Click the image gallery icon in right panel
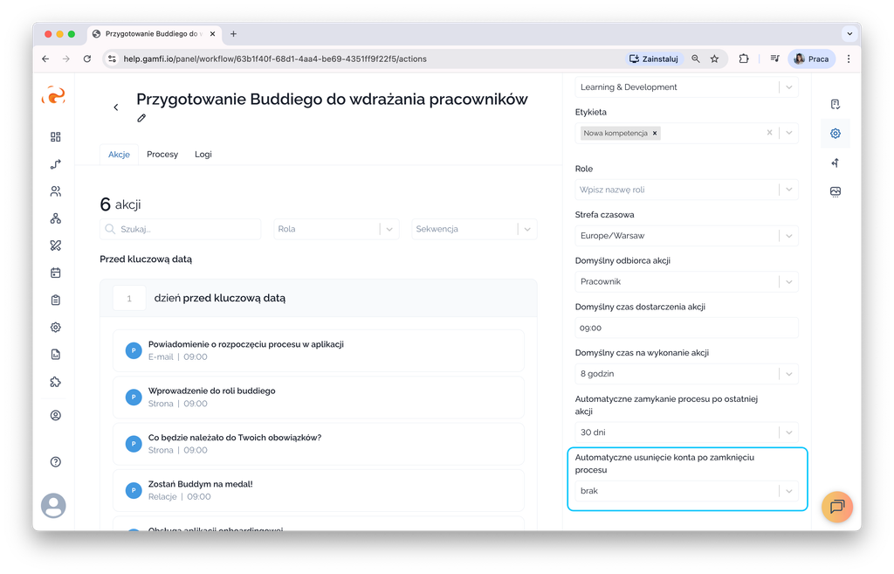The height and width of the screenshot is (574, 894). [836, 191]
